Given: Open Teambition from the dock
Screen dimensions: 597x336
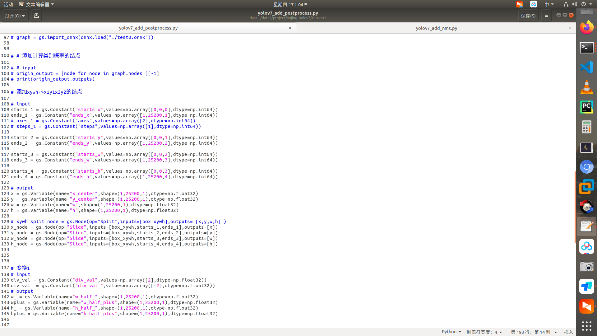Looking at the screenshot, I should pyautogui.click(x=587, y=286).
